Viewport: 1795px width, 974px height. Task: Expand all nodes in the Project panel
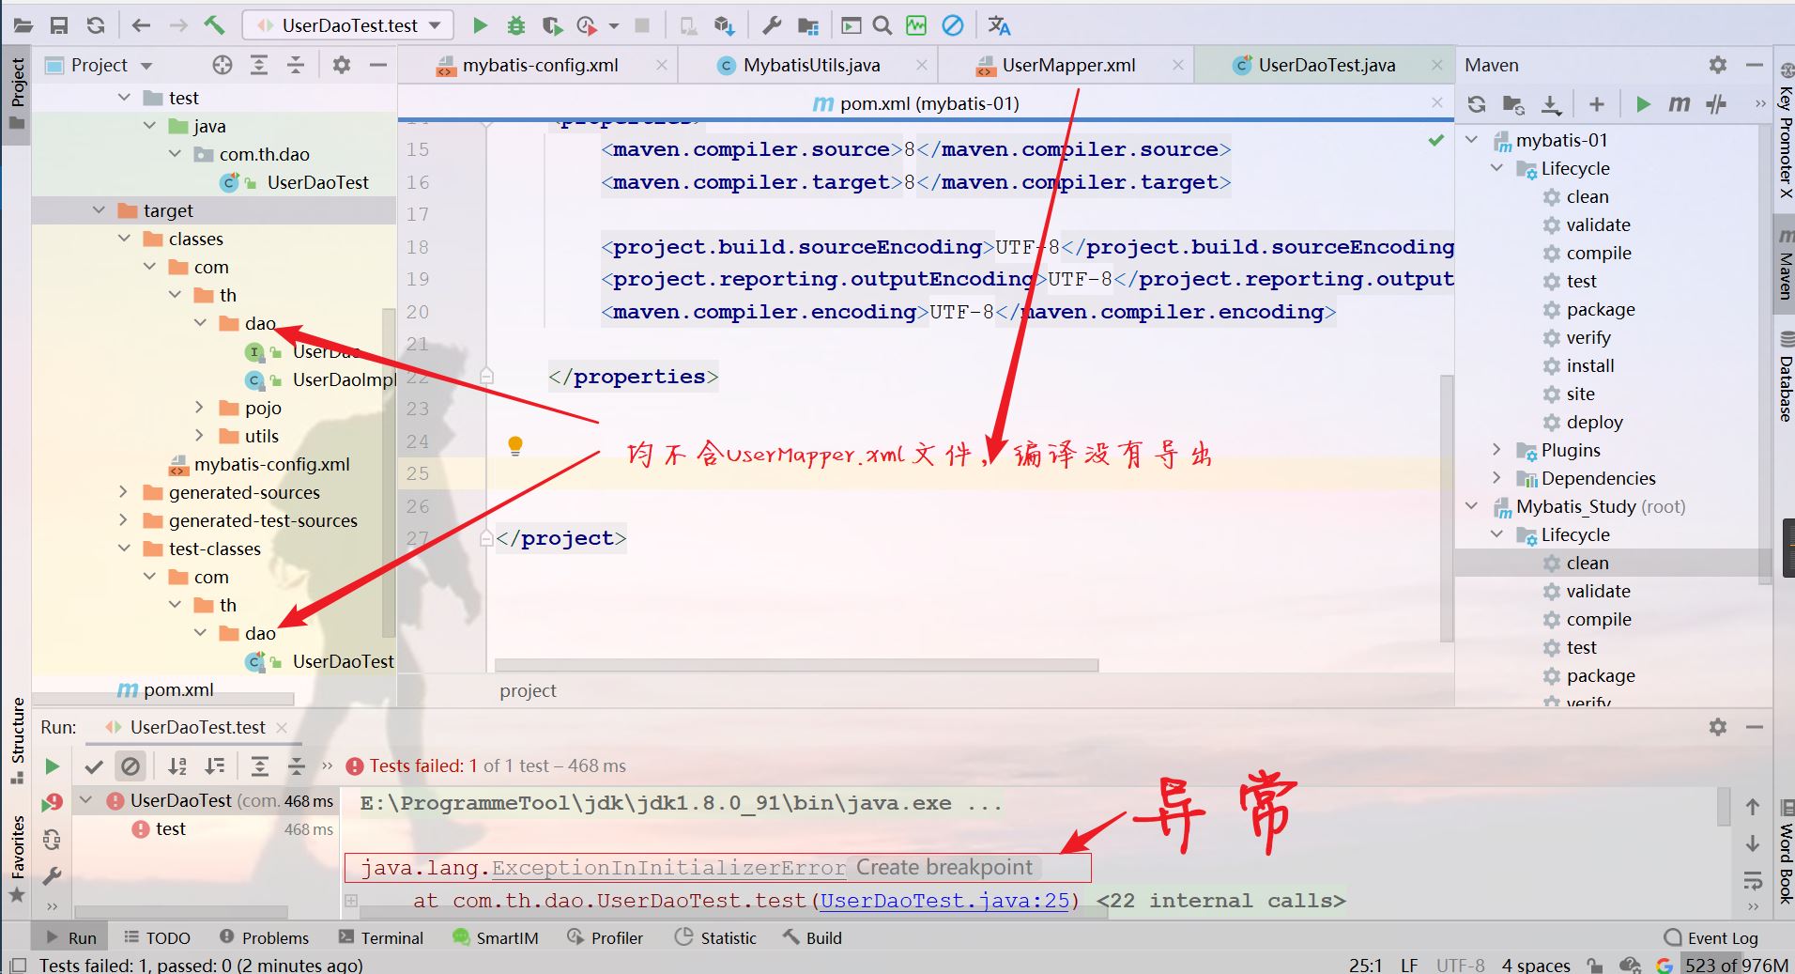click(x=259, y=65)
